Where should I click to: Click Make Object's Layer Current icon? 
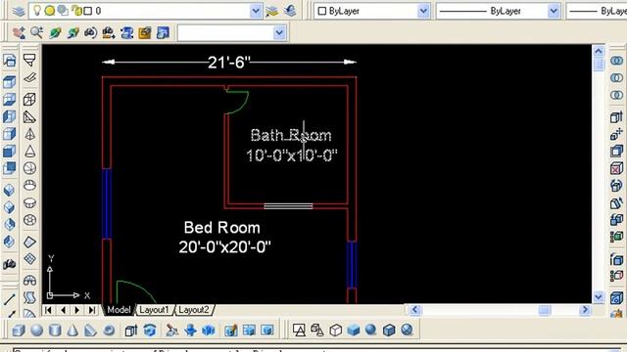(x=272, y=11)
